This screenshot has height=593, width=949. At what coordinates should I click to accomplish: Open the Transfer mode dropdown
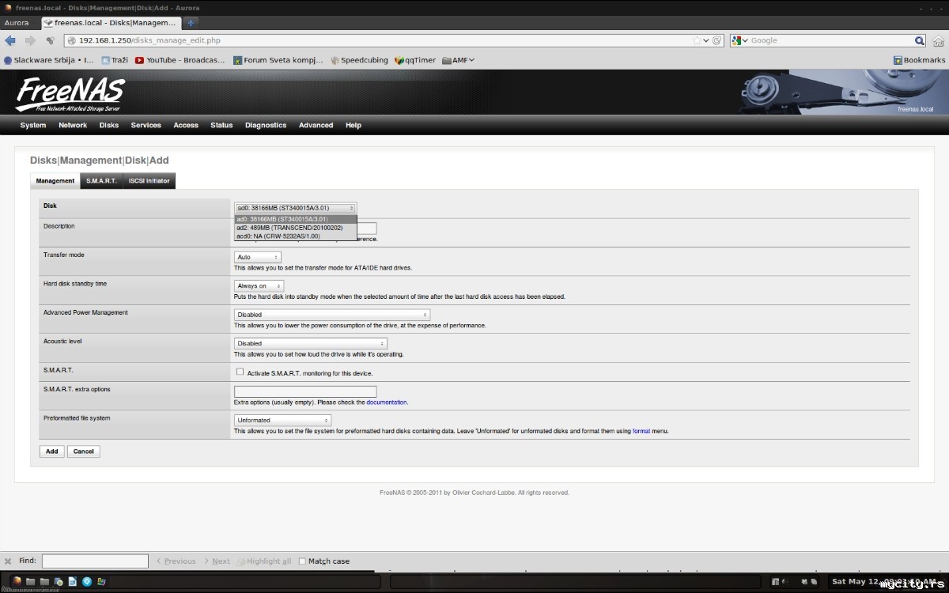(258, 257)
